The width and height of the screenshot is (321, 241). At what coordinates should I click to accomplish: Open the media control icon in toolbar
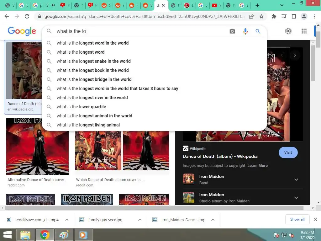tap(284, 16)
